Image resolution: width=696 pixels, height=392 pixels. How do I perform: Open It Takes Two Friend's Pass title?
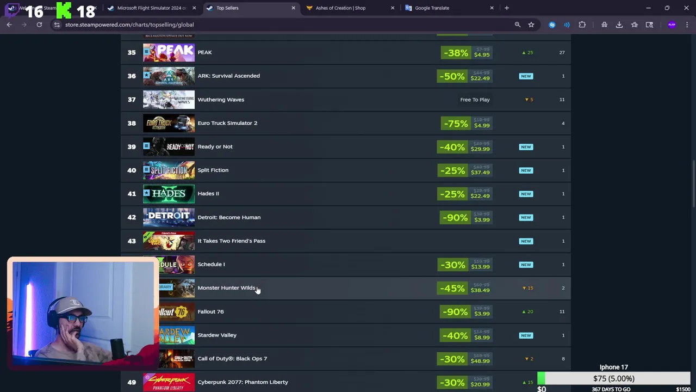231,241
